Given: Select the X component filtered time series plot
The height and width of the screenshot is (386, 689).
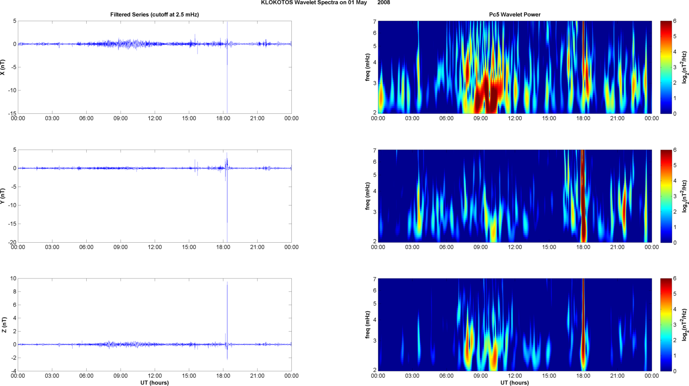Looking at the screenshot, I should coord(155,67).
